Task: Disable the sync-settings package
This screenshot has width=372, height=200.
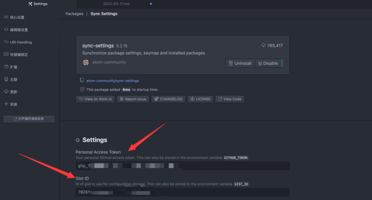Action: 268,64
